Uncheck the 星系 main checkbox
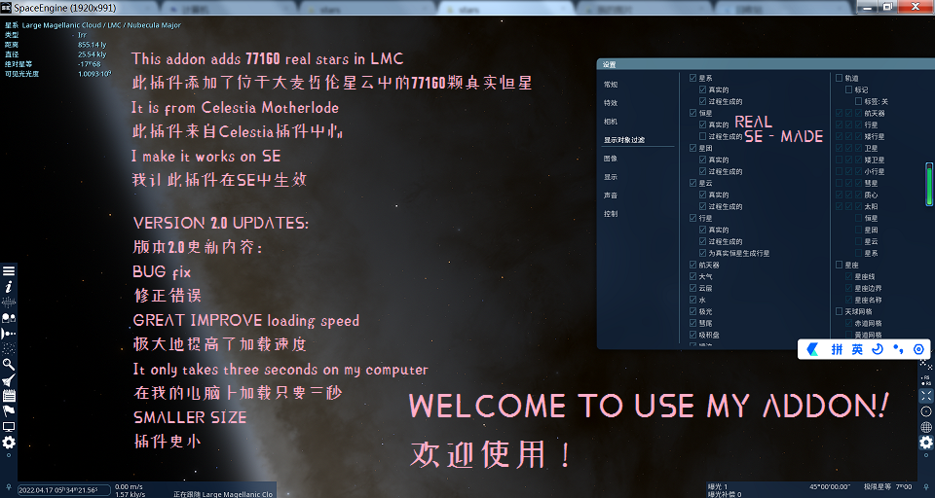 click(692, 78)
